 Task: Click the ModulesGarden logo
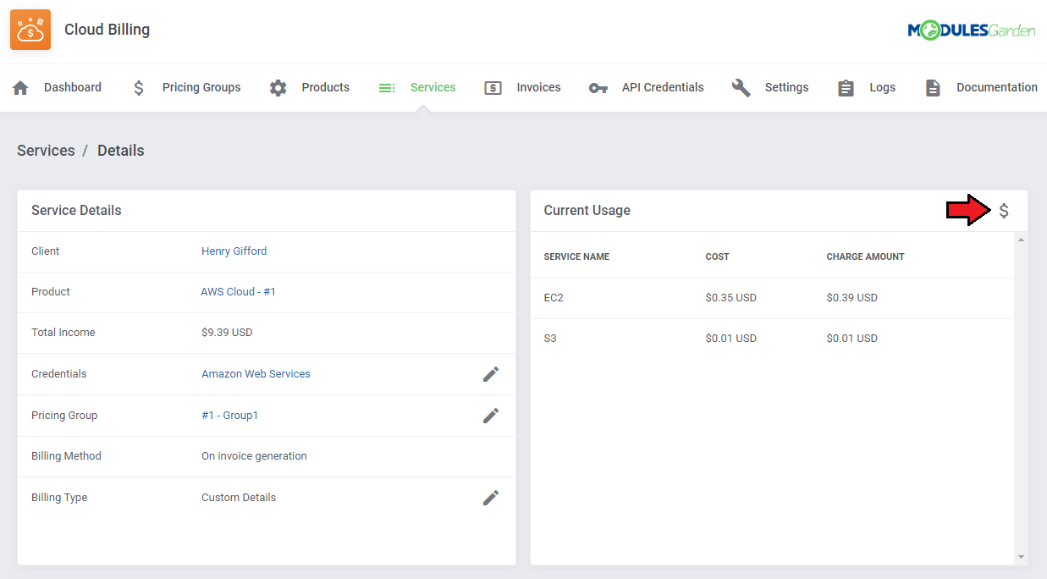pyautogui.click(x=971, y=30)
